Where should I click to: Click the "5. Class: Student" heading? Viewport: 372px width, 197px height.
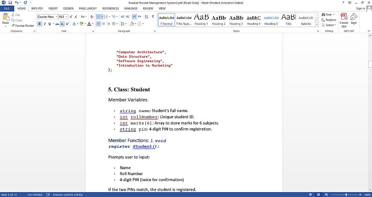[129, 90]
